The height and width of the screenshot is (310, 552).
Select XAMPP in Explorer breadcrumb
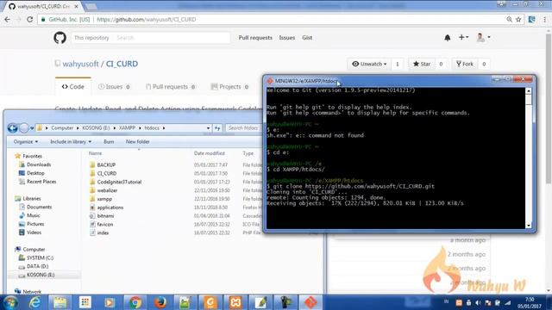[x=127, y=128]
